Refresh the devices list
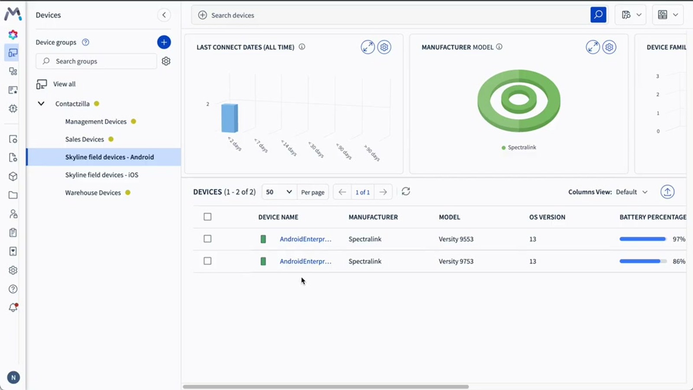Image resolution: width=693 pixels, height=390 pixels. pyautogui.click(x=406, y=192)
